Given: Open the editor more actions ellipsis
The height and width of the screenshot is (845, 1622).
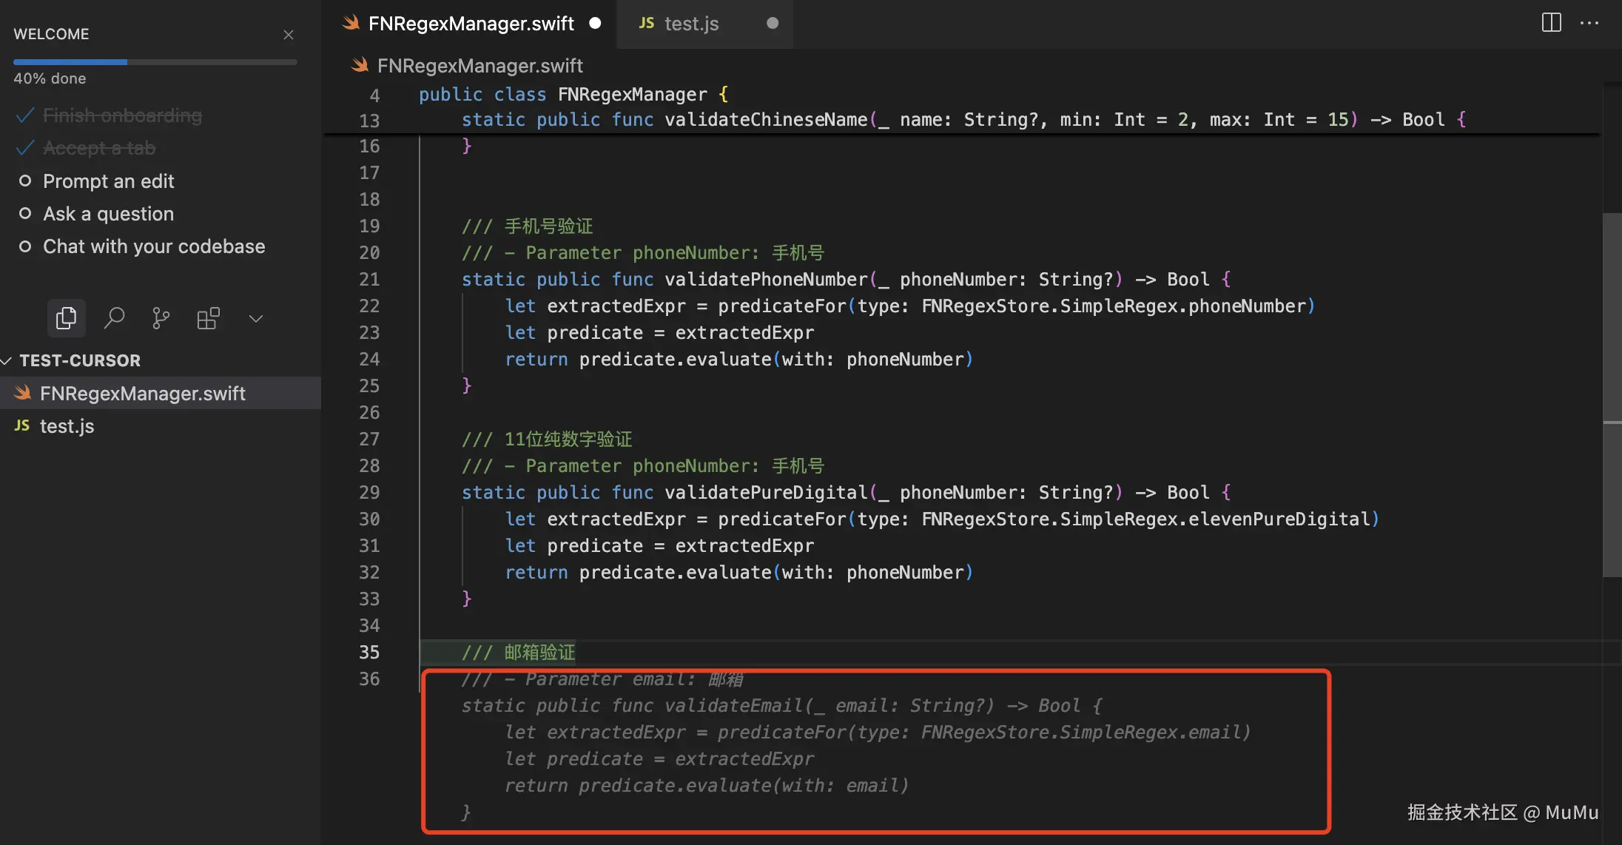Looking at the screenshot, I should (1589, 23).
